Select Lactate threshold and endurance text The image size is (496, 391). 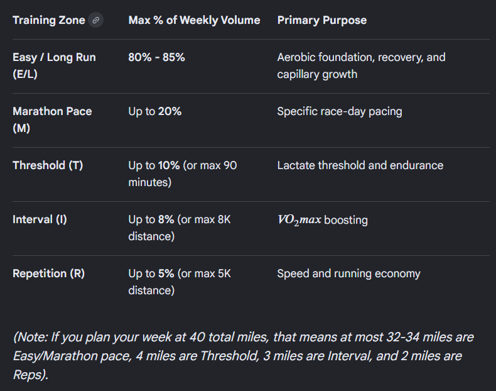(360, 165)
